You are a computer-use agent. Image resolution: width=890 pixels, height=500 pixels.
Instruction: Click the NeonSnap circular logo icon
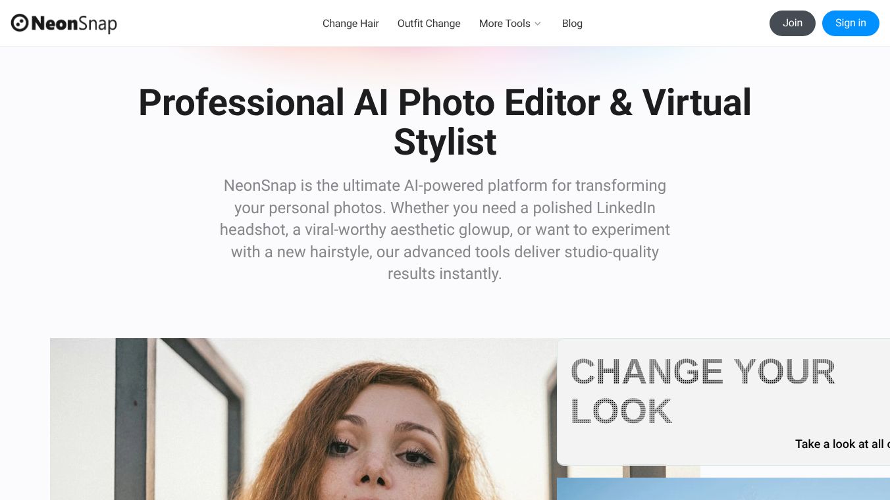20,23
